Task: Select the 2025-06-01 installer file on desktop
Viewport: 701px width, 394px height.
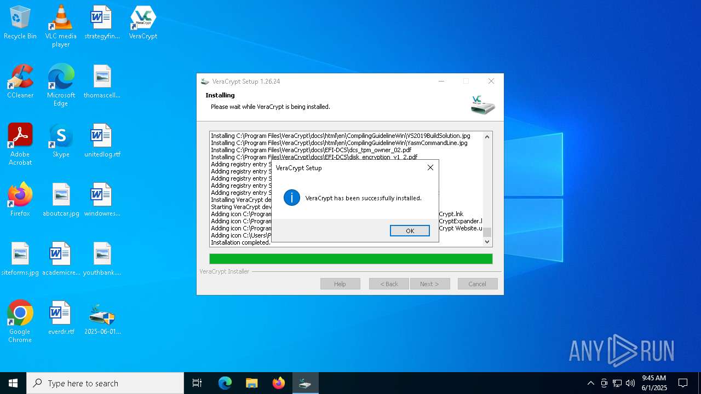Action: point(102,318)
